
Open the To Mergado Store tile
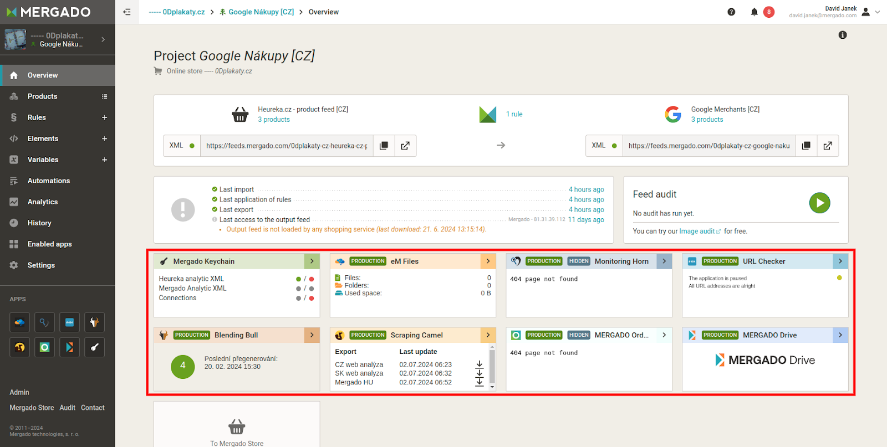click(237, 424)
